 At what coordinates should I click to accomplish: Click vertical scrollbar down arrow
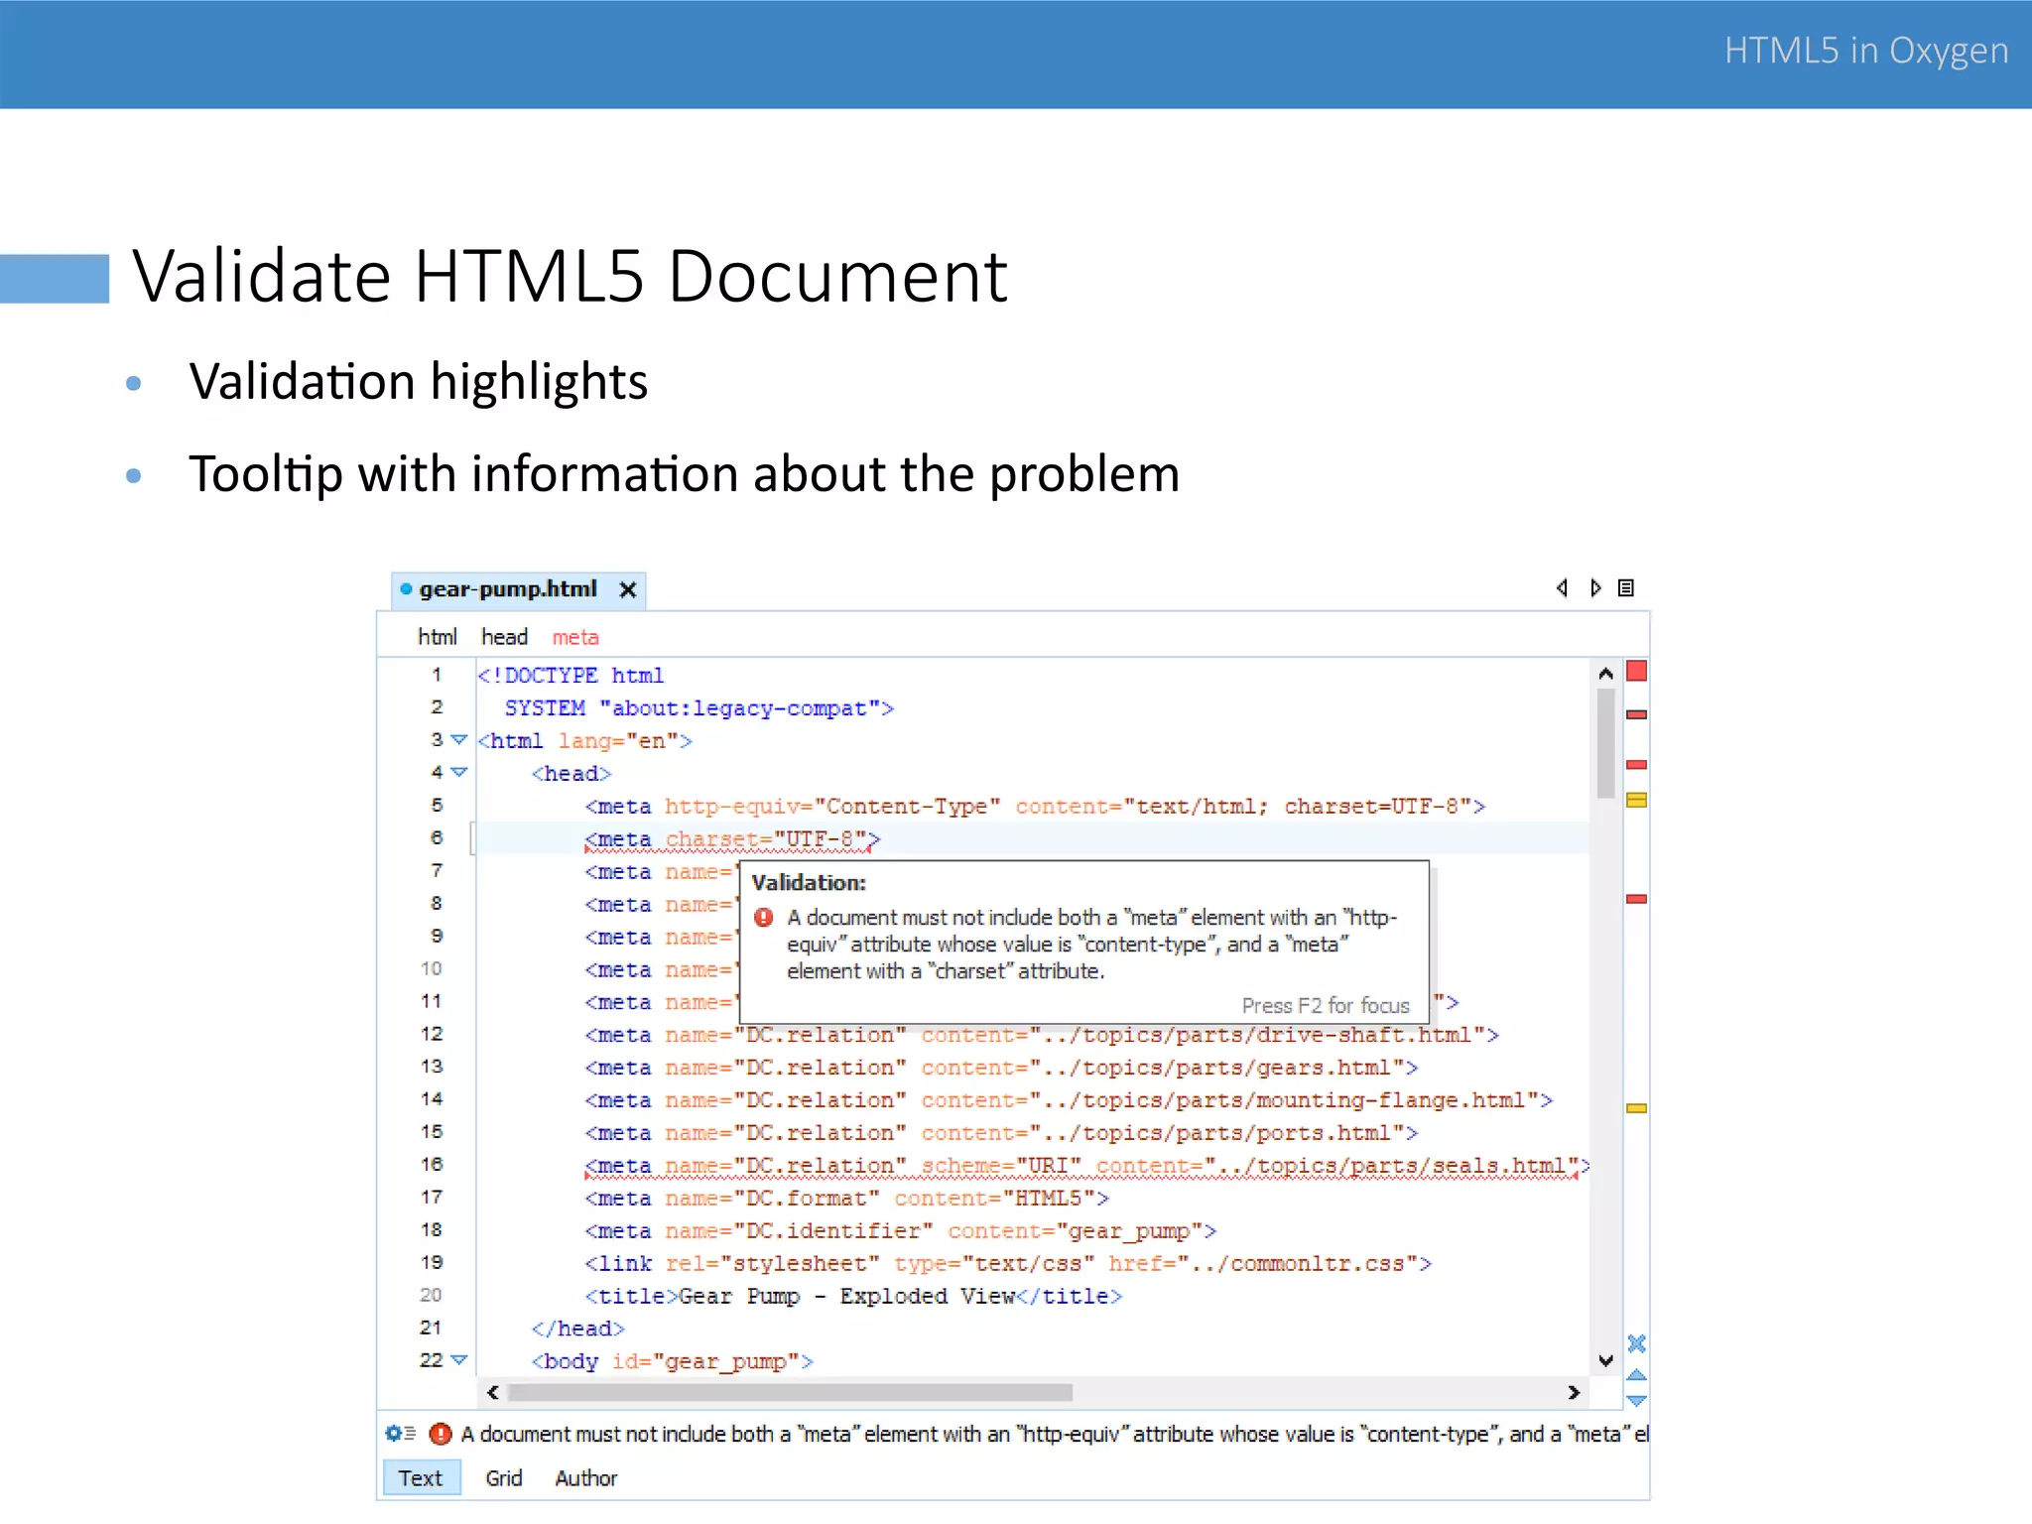click(1606, 1360)
